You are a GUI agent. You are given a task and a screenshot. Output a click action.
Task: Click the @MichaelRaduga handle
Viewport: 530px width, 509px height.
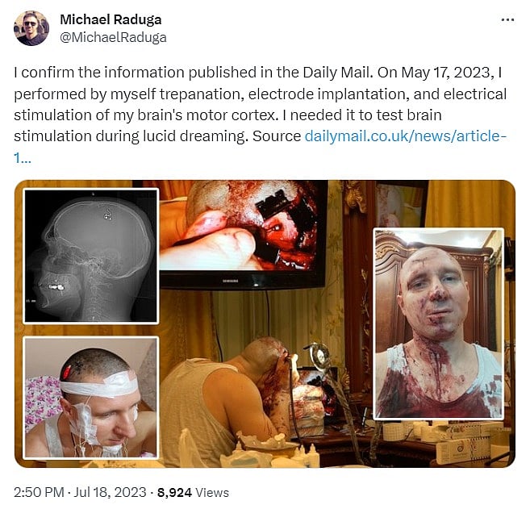(x=113, y=37)
